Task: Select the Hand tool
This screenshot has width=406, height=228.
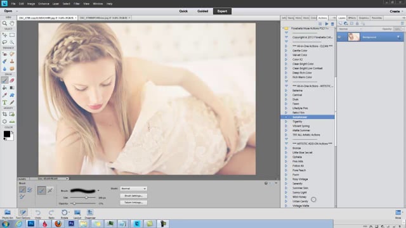Action: coord(12,23)
